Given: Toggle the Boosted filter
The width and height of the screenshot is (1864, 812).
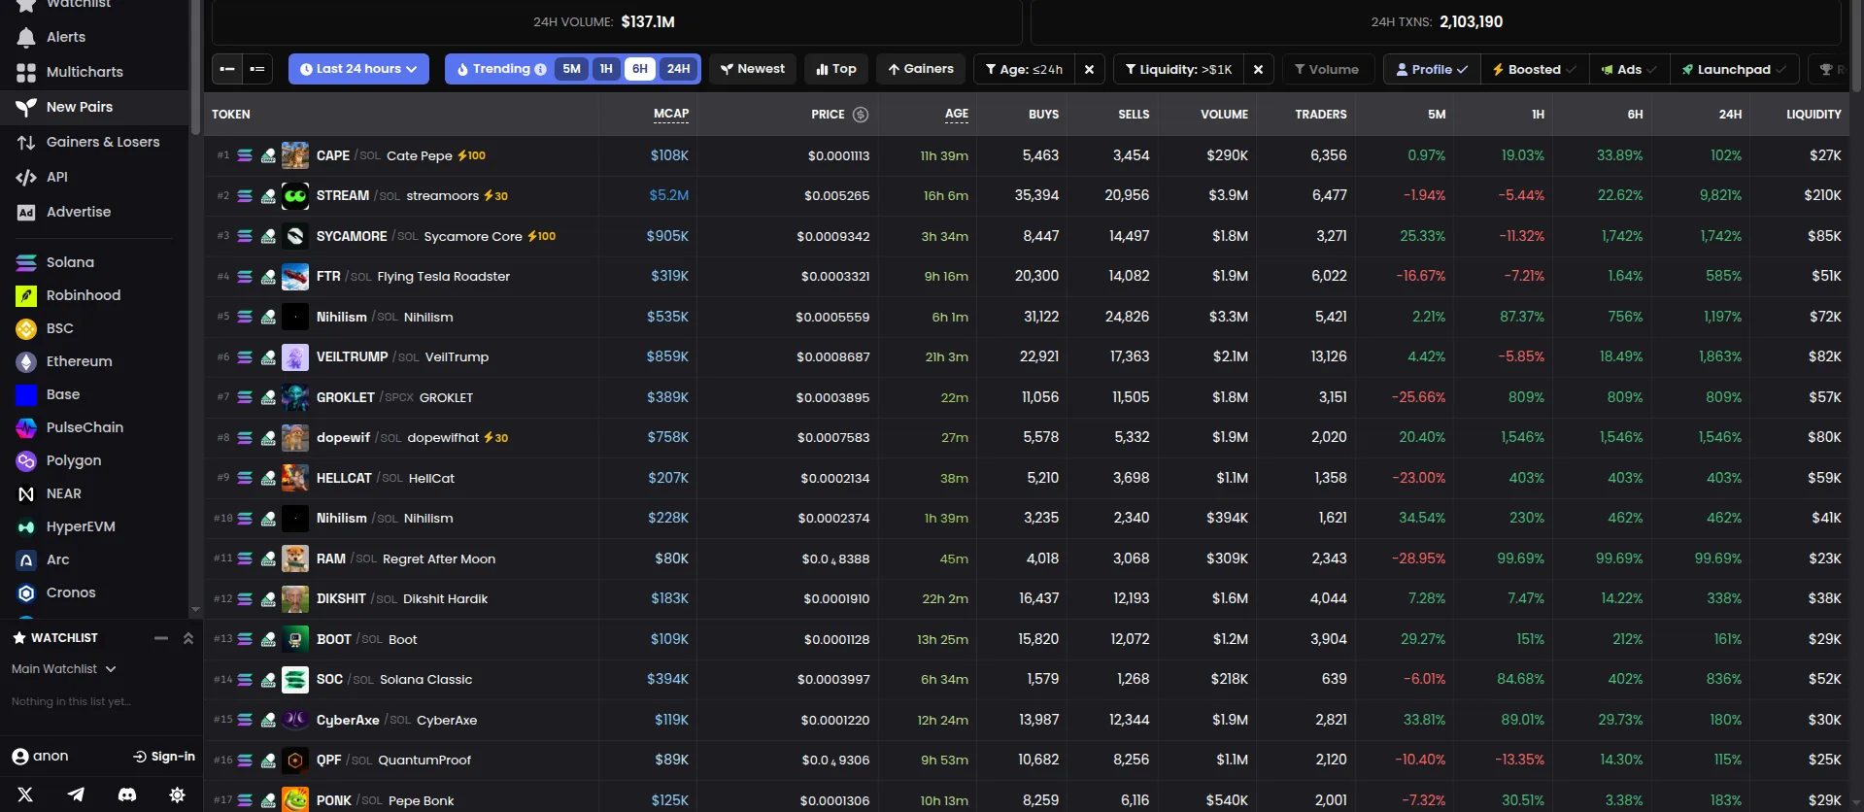Looking at the screenshot, I should pyautogui.click(x=1534, y=69).
